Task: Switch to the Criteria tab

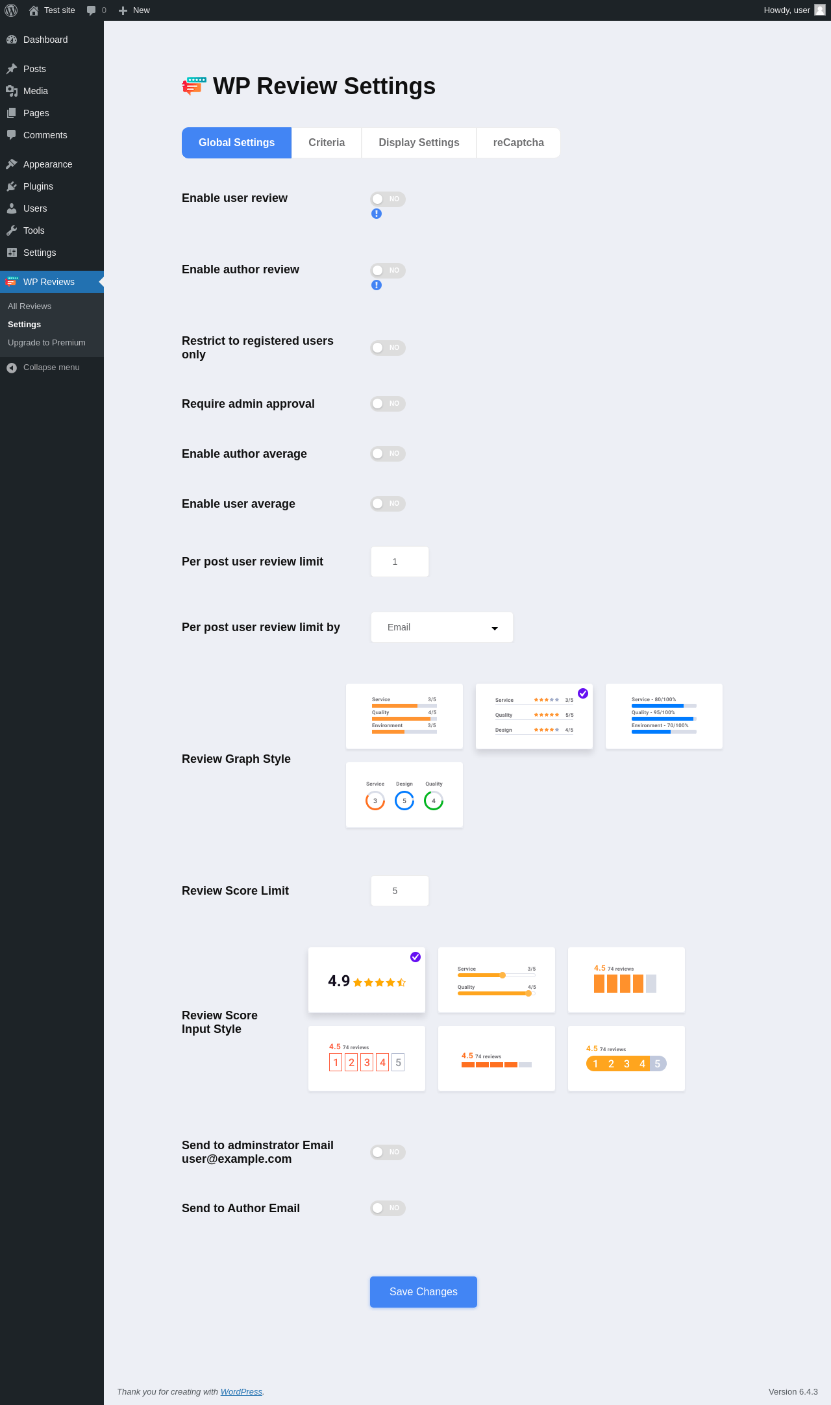Action: tap(327, 143)
